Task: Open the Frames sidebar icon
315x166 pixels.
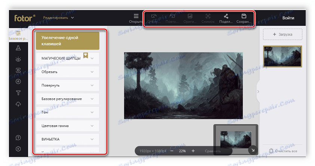Action: tap(18, 70)
